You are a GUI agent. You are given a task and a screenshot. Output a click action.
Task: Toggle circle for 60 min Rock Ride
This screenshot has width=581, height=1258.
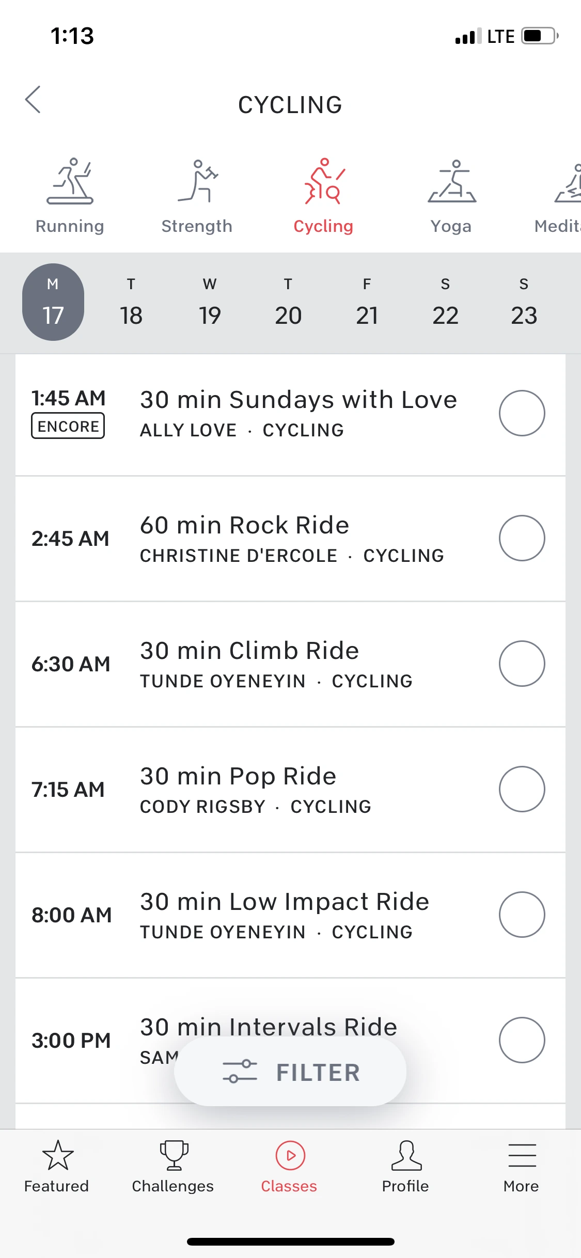pos(522,538)
